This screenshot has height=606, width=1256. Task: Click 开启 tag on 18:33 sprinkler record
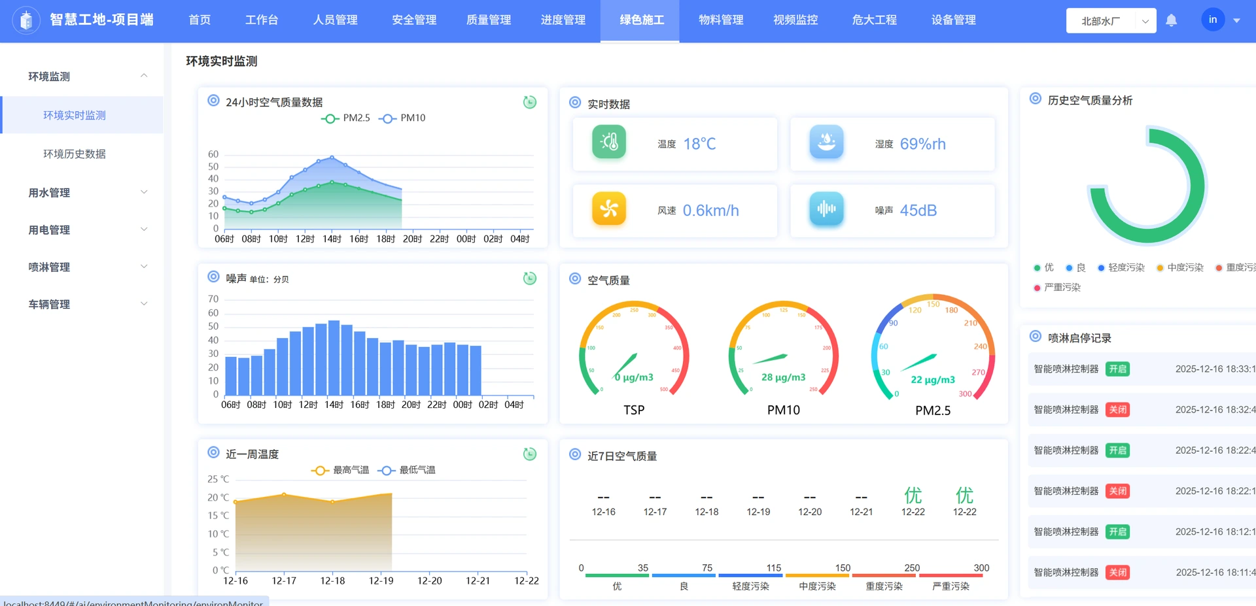click(x=1118, y=369)
